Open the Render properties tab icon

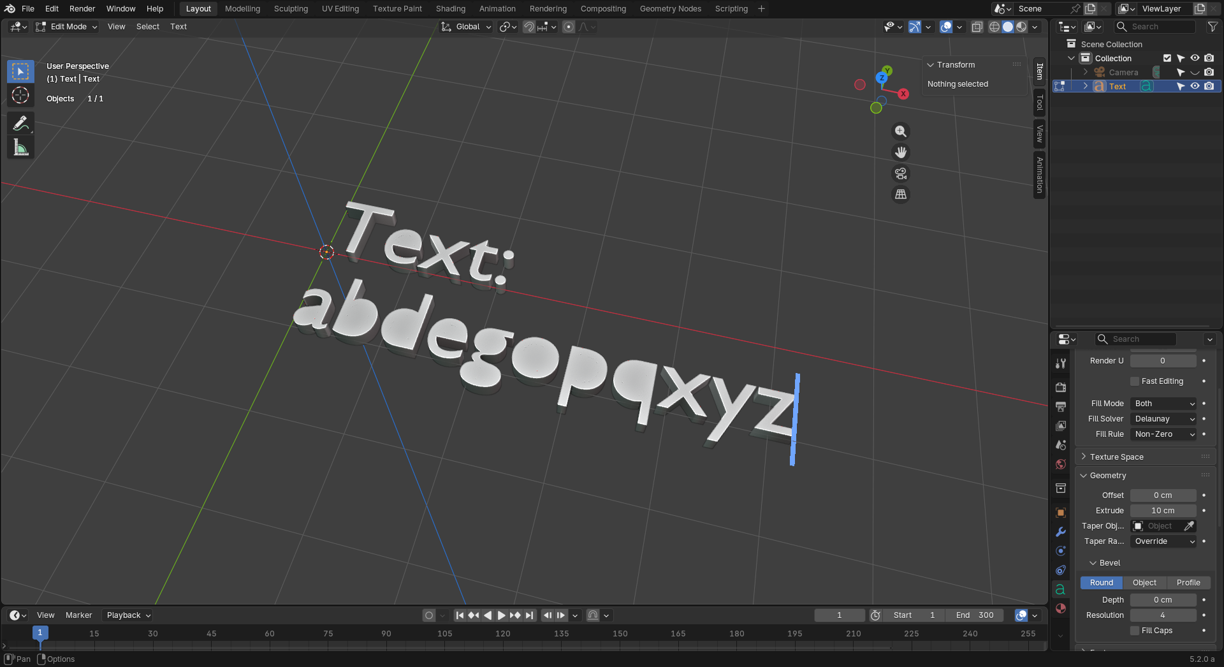click(x=1061, y=387)
